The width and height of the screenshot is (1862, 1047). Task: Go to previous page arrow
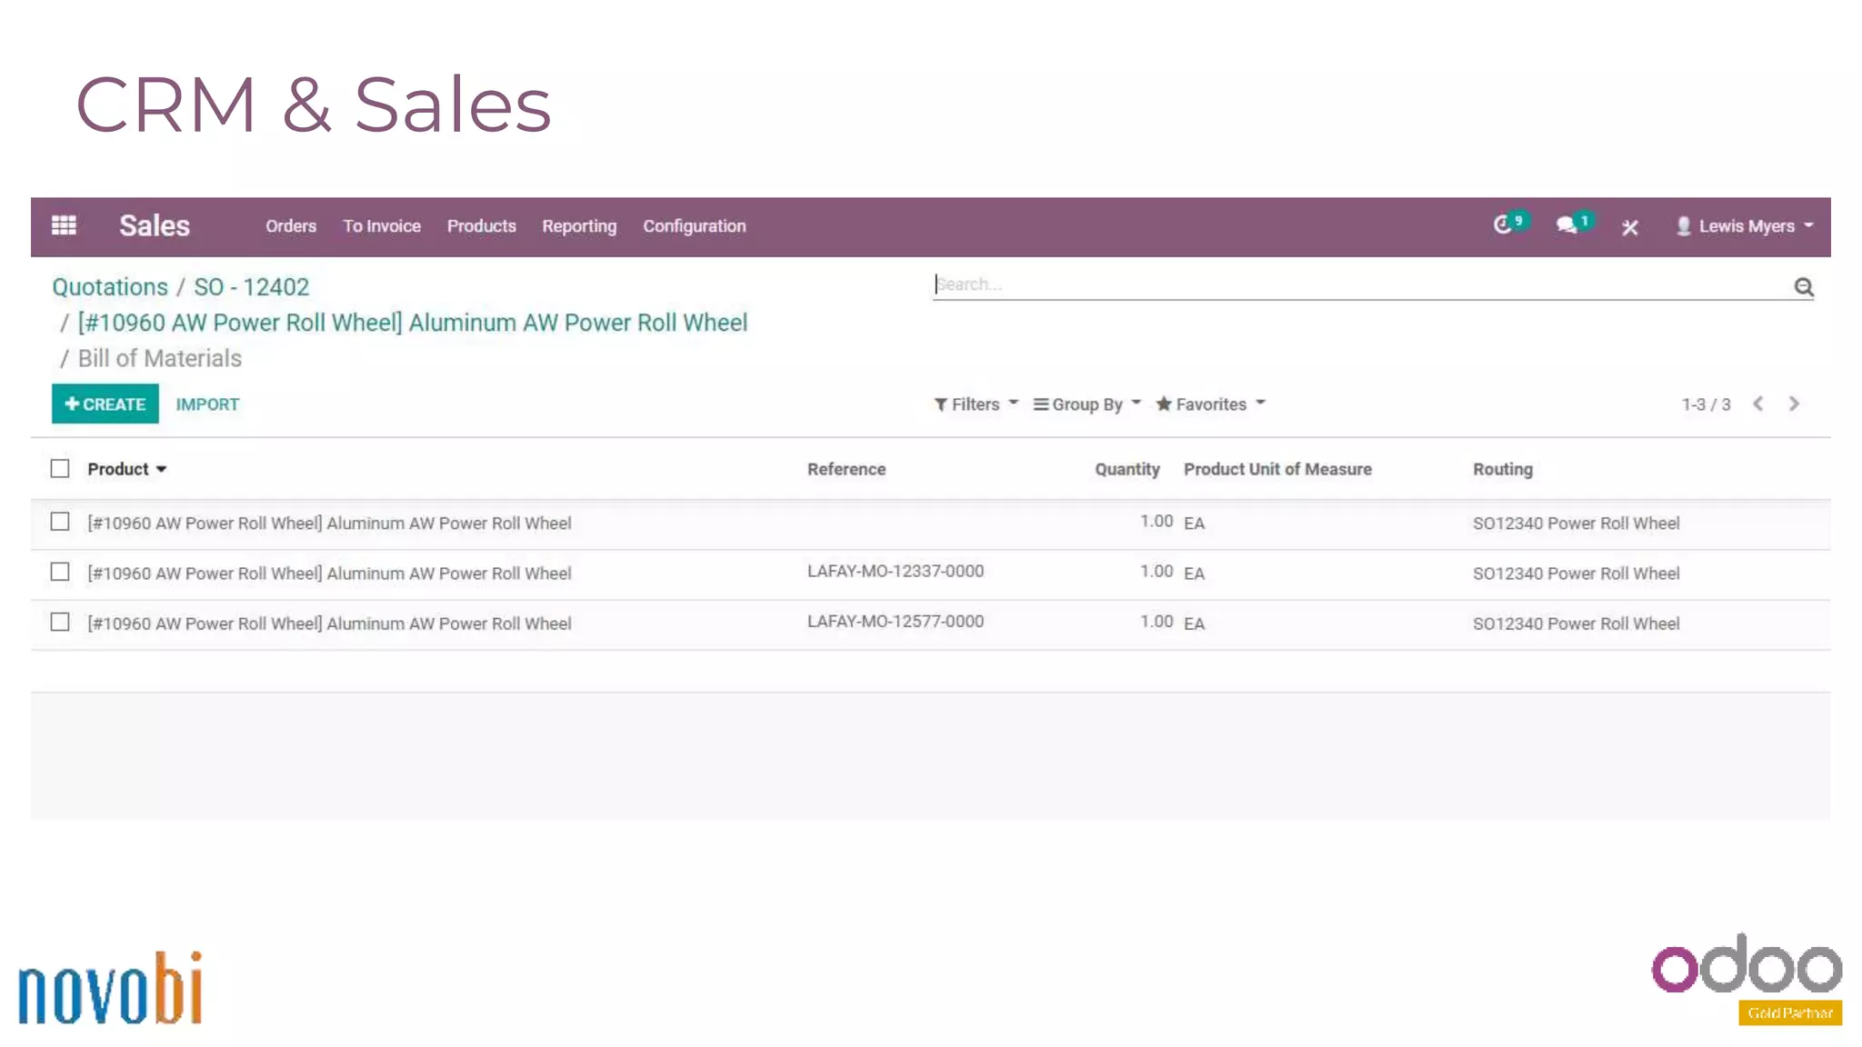[x=1758, y=404]
